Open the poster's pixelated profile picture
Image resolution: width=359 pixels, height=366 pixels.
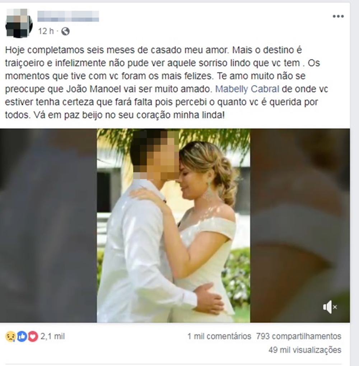click(19, 23)
